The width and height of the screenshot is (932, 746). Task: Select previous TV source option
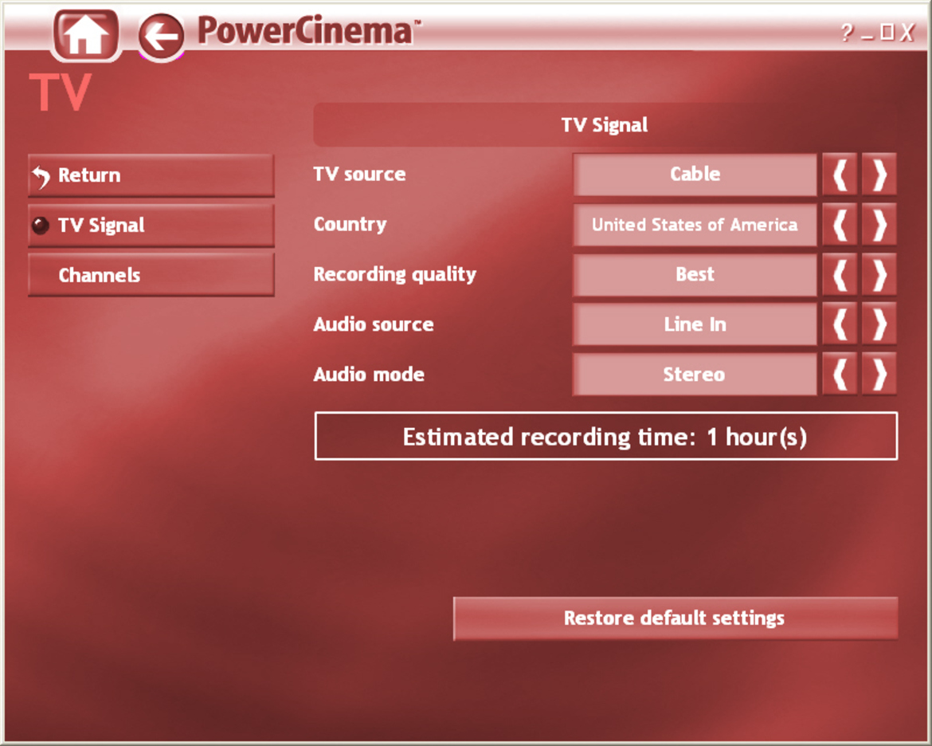pyautogui.click(x=840, y=175)
